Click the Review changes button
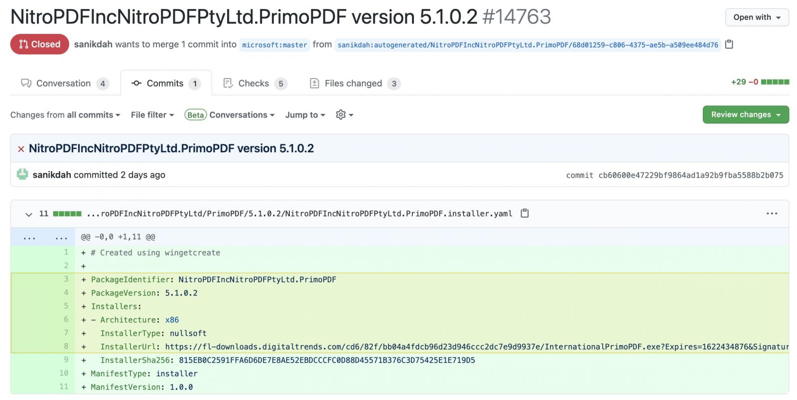797x400 pixels. pyautogui.click(x=746, y=114)
